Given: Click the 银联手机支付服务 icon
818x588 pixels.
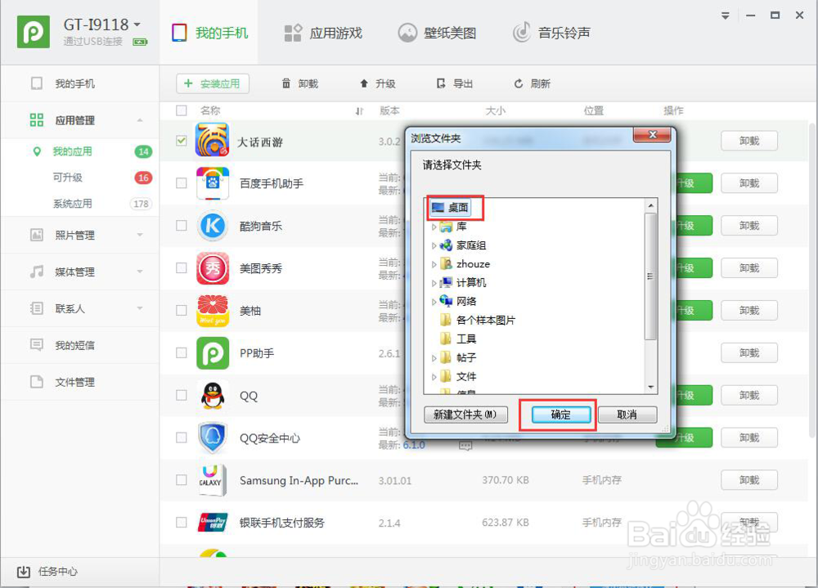Looking at the screenshot, I should [213, 523].
